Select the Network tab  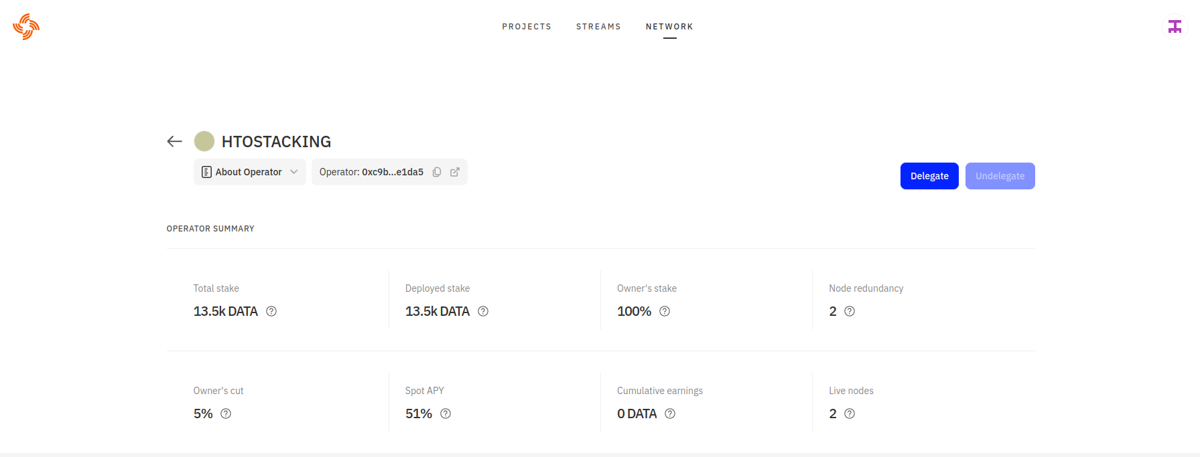coord(669,27)
